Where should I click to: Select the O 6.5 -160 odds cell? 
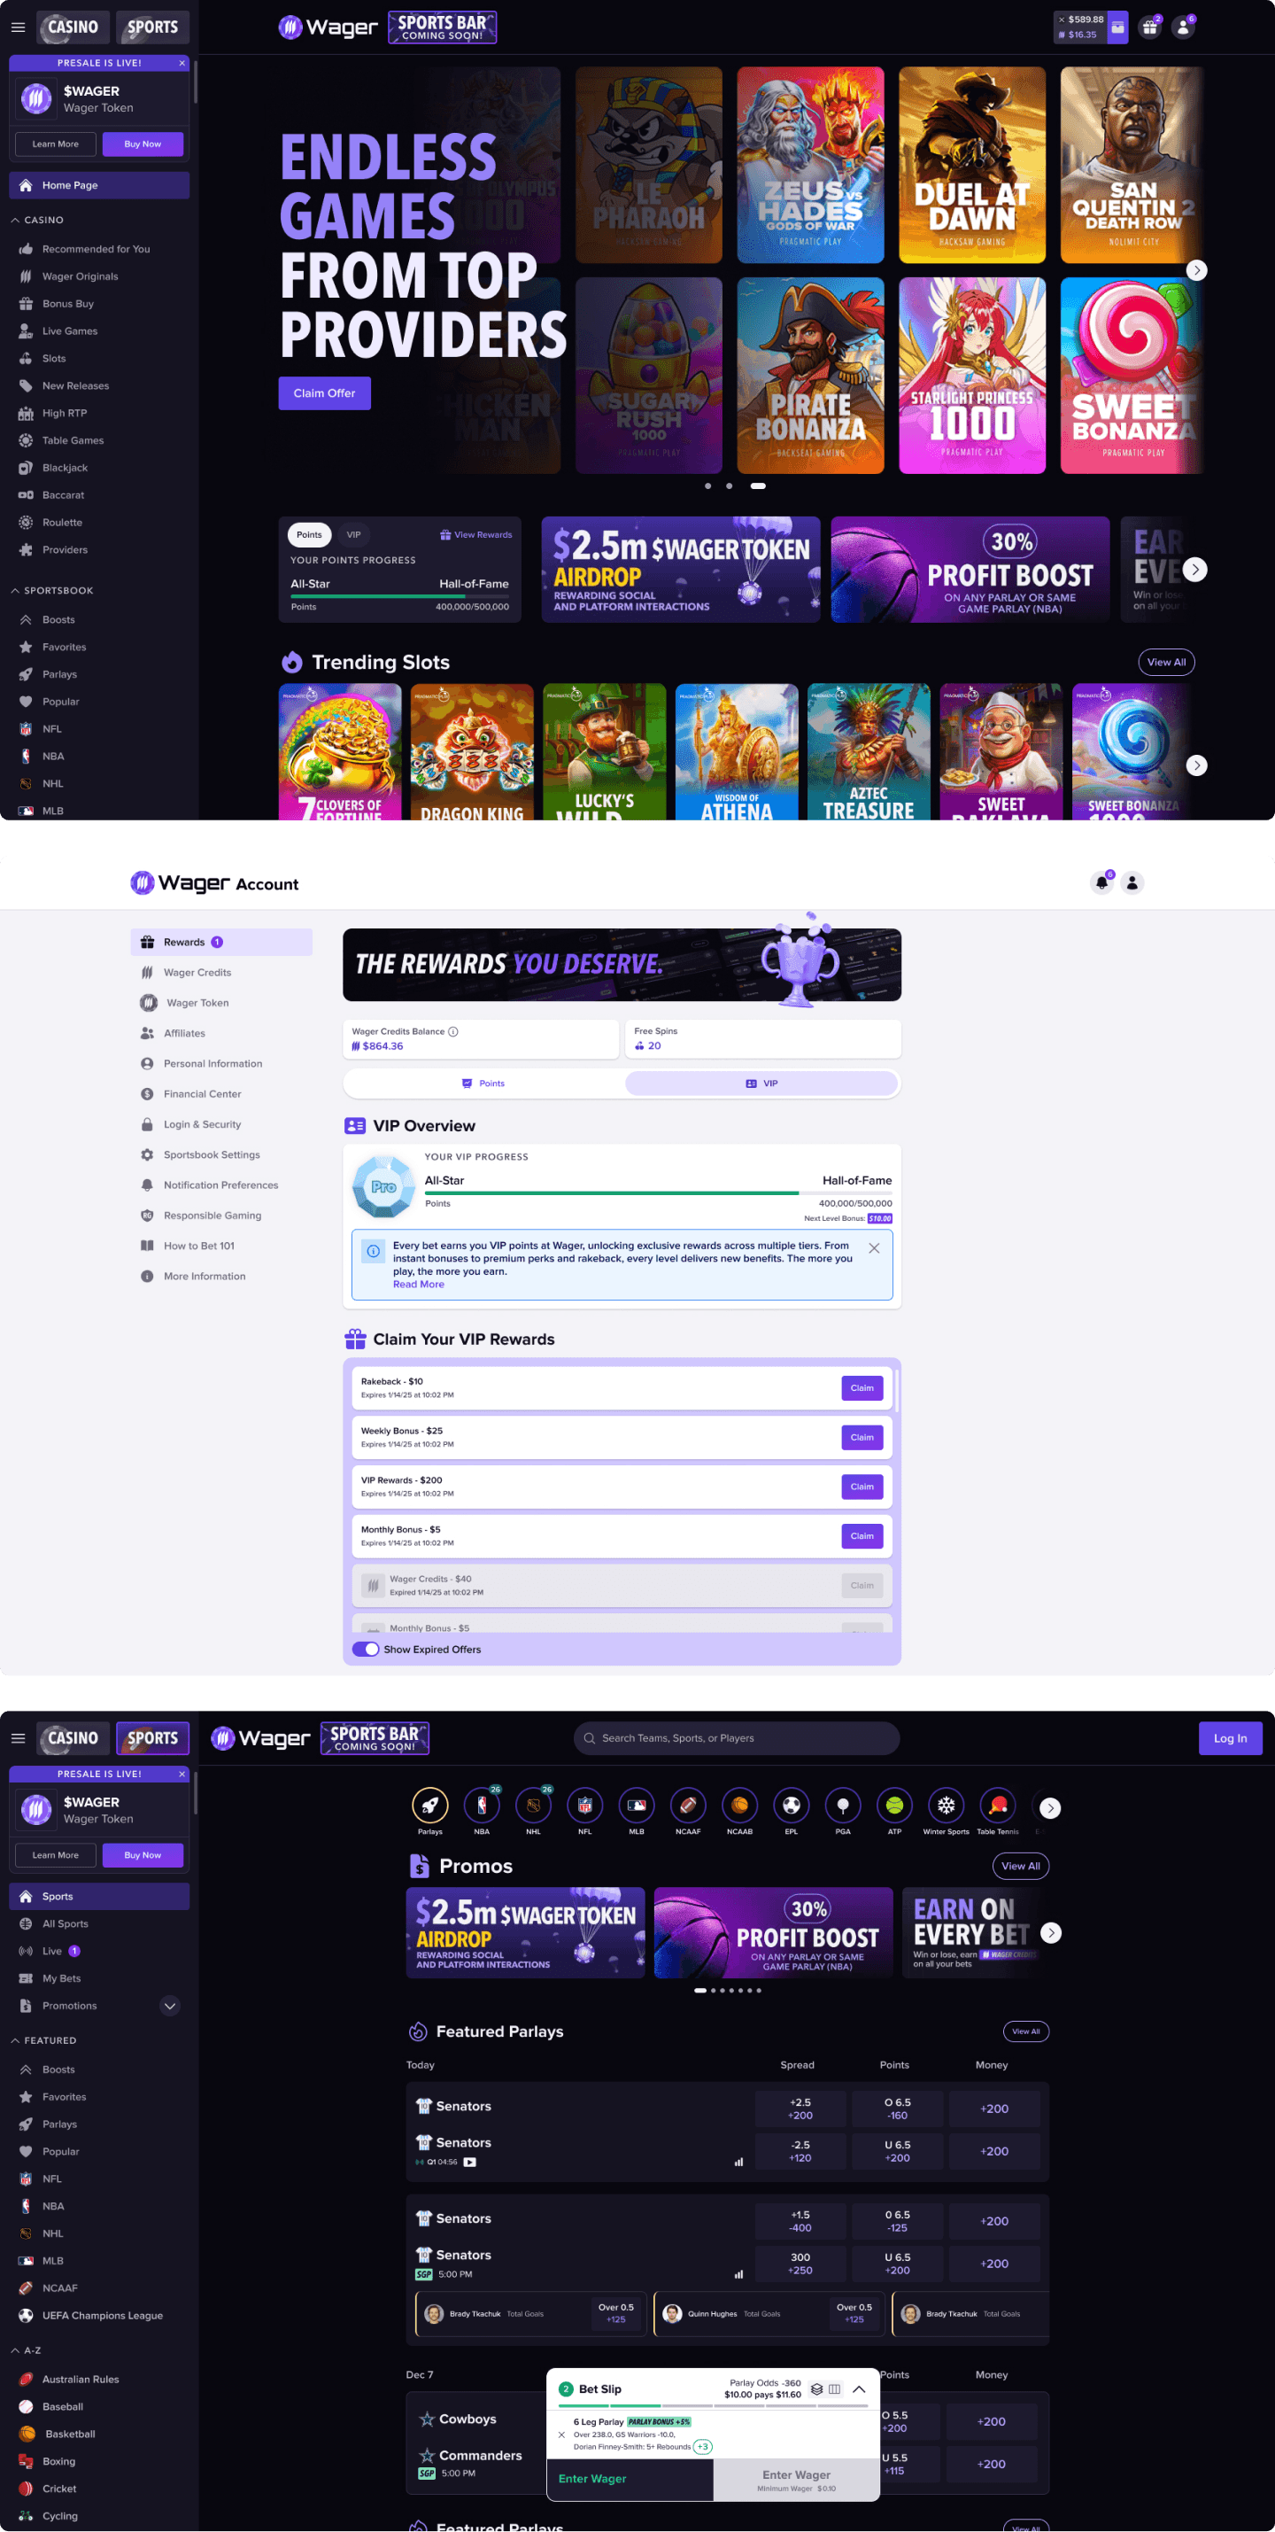point(896,2109)
